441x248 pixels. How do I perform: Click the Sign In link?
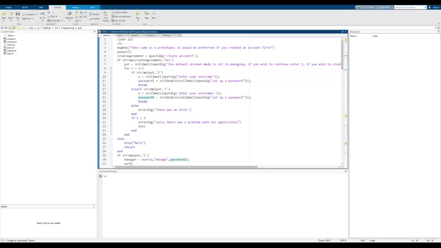[x=436, y=7]
